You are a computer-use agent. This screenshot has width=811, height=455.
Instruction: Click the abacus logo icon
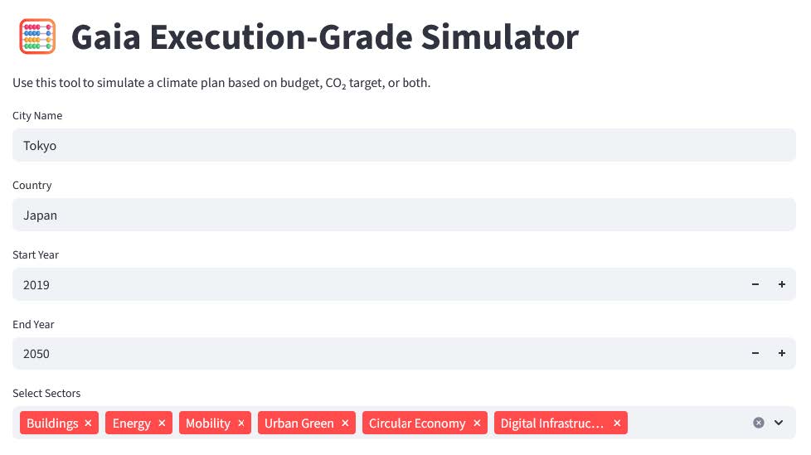[36, 37]
